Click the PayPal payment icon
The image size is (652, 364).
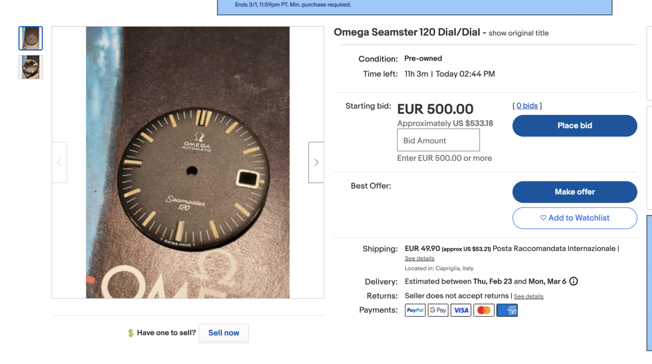[x=415, y=310]
